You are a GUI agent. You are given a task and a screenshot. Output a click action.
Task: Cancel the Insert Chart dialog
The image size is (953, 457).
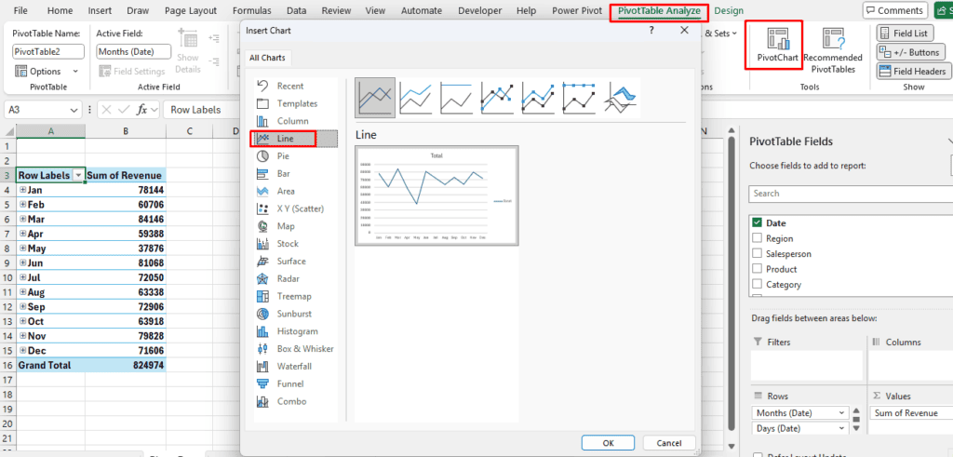[669, 443]
